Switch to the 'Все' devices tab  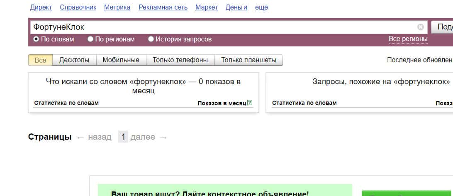pyautogui.click(x=41, y=60)
